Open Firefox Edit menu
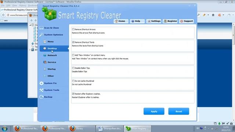This screenshot has height=132, width=235. (x=8, y=5)
